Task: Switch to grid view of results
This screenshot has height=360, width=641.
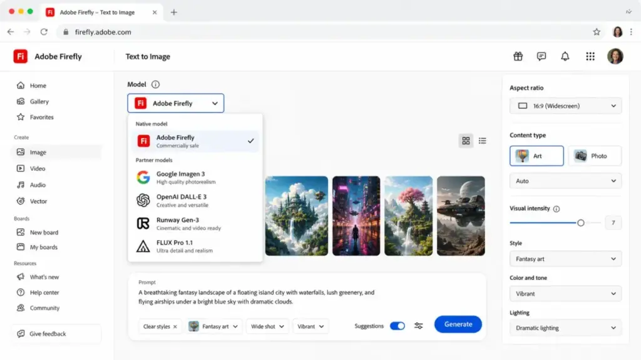Action: (466, 141)
